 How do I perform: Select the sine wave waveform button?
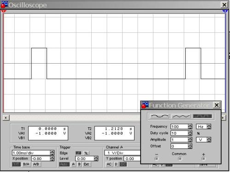click(x=159, y=116)
